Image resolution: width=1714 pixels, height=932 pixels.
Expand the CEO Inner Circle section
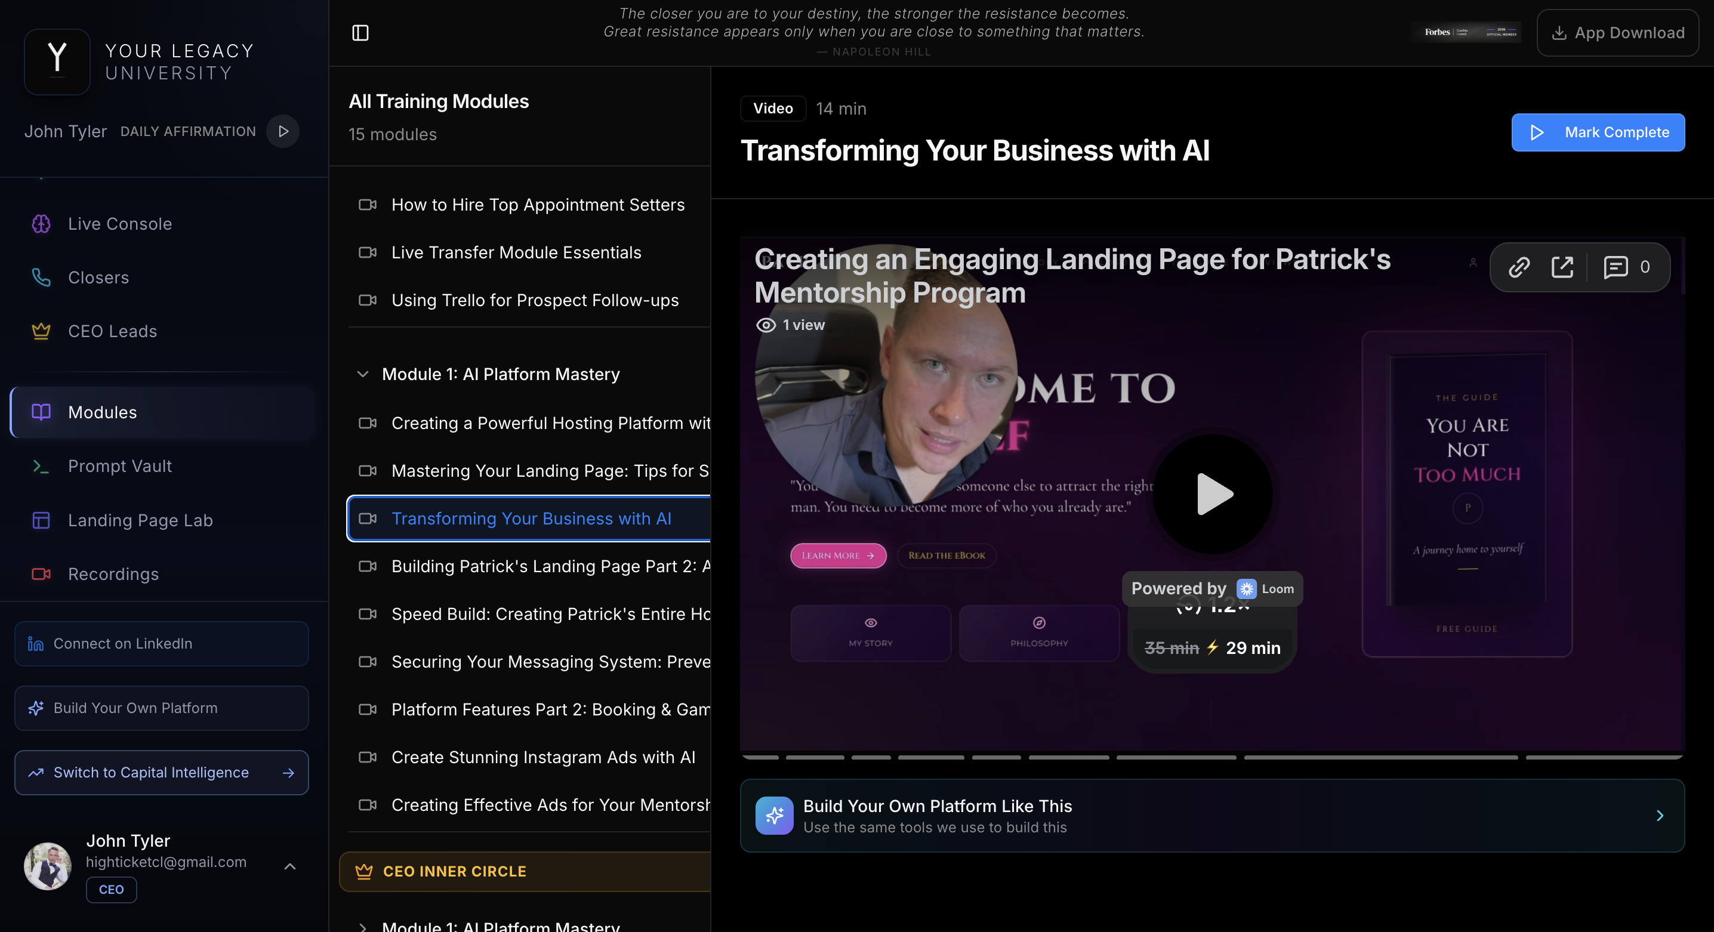coord(454,872)
